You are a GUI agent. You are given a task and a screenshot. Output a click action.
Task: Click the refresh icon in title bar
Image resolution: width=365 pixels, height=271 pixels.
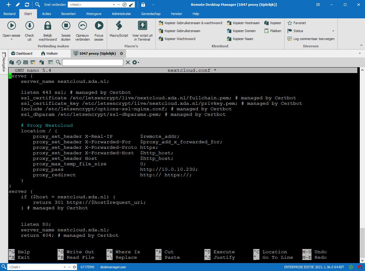click(x=27, y=5)
